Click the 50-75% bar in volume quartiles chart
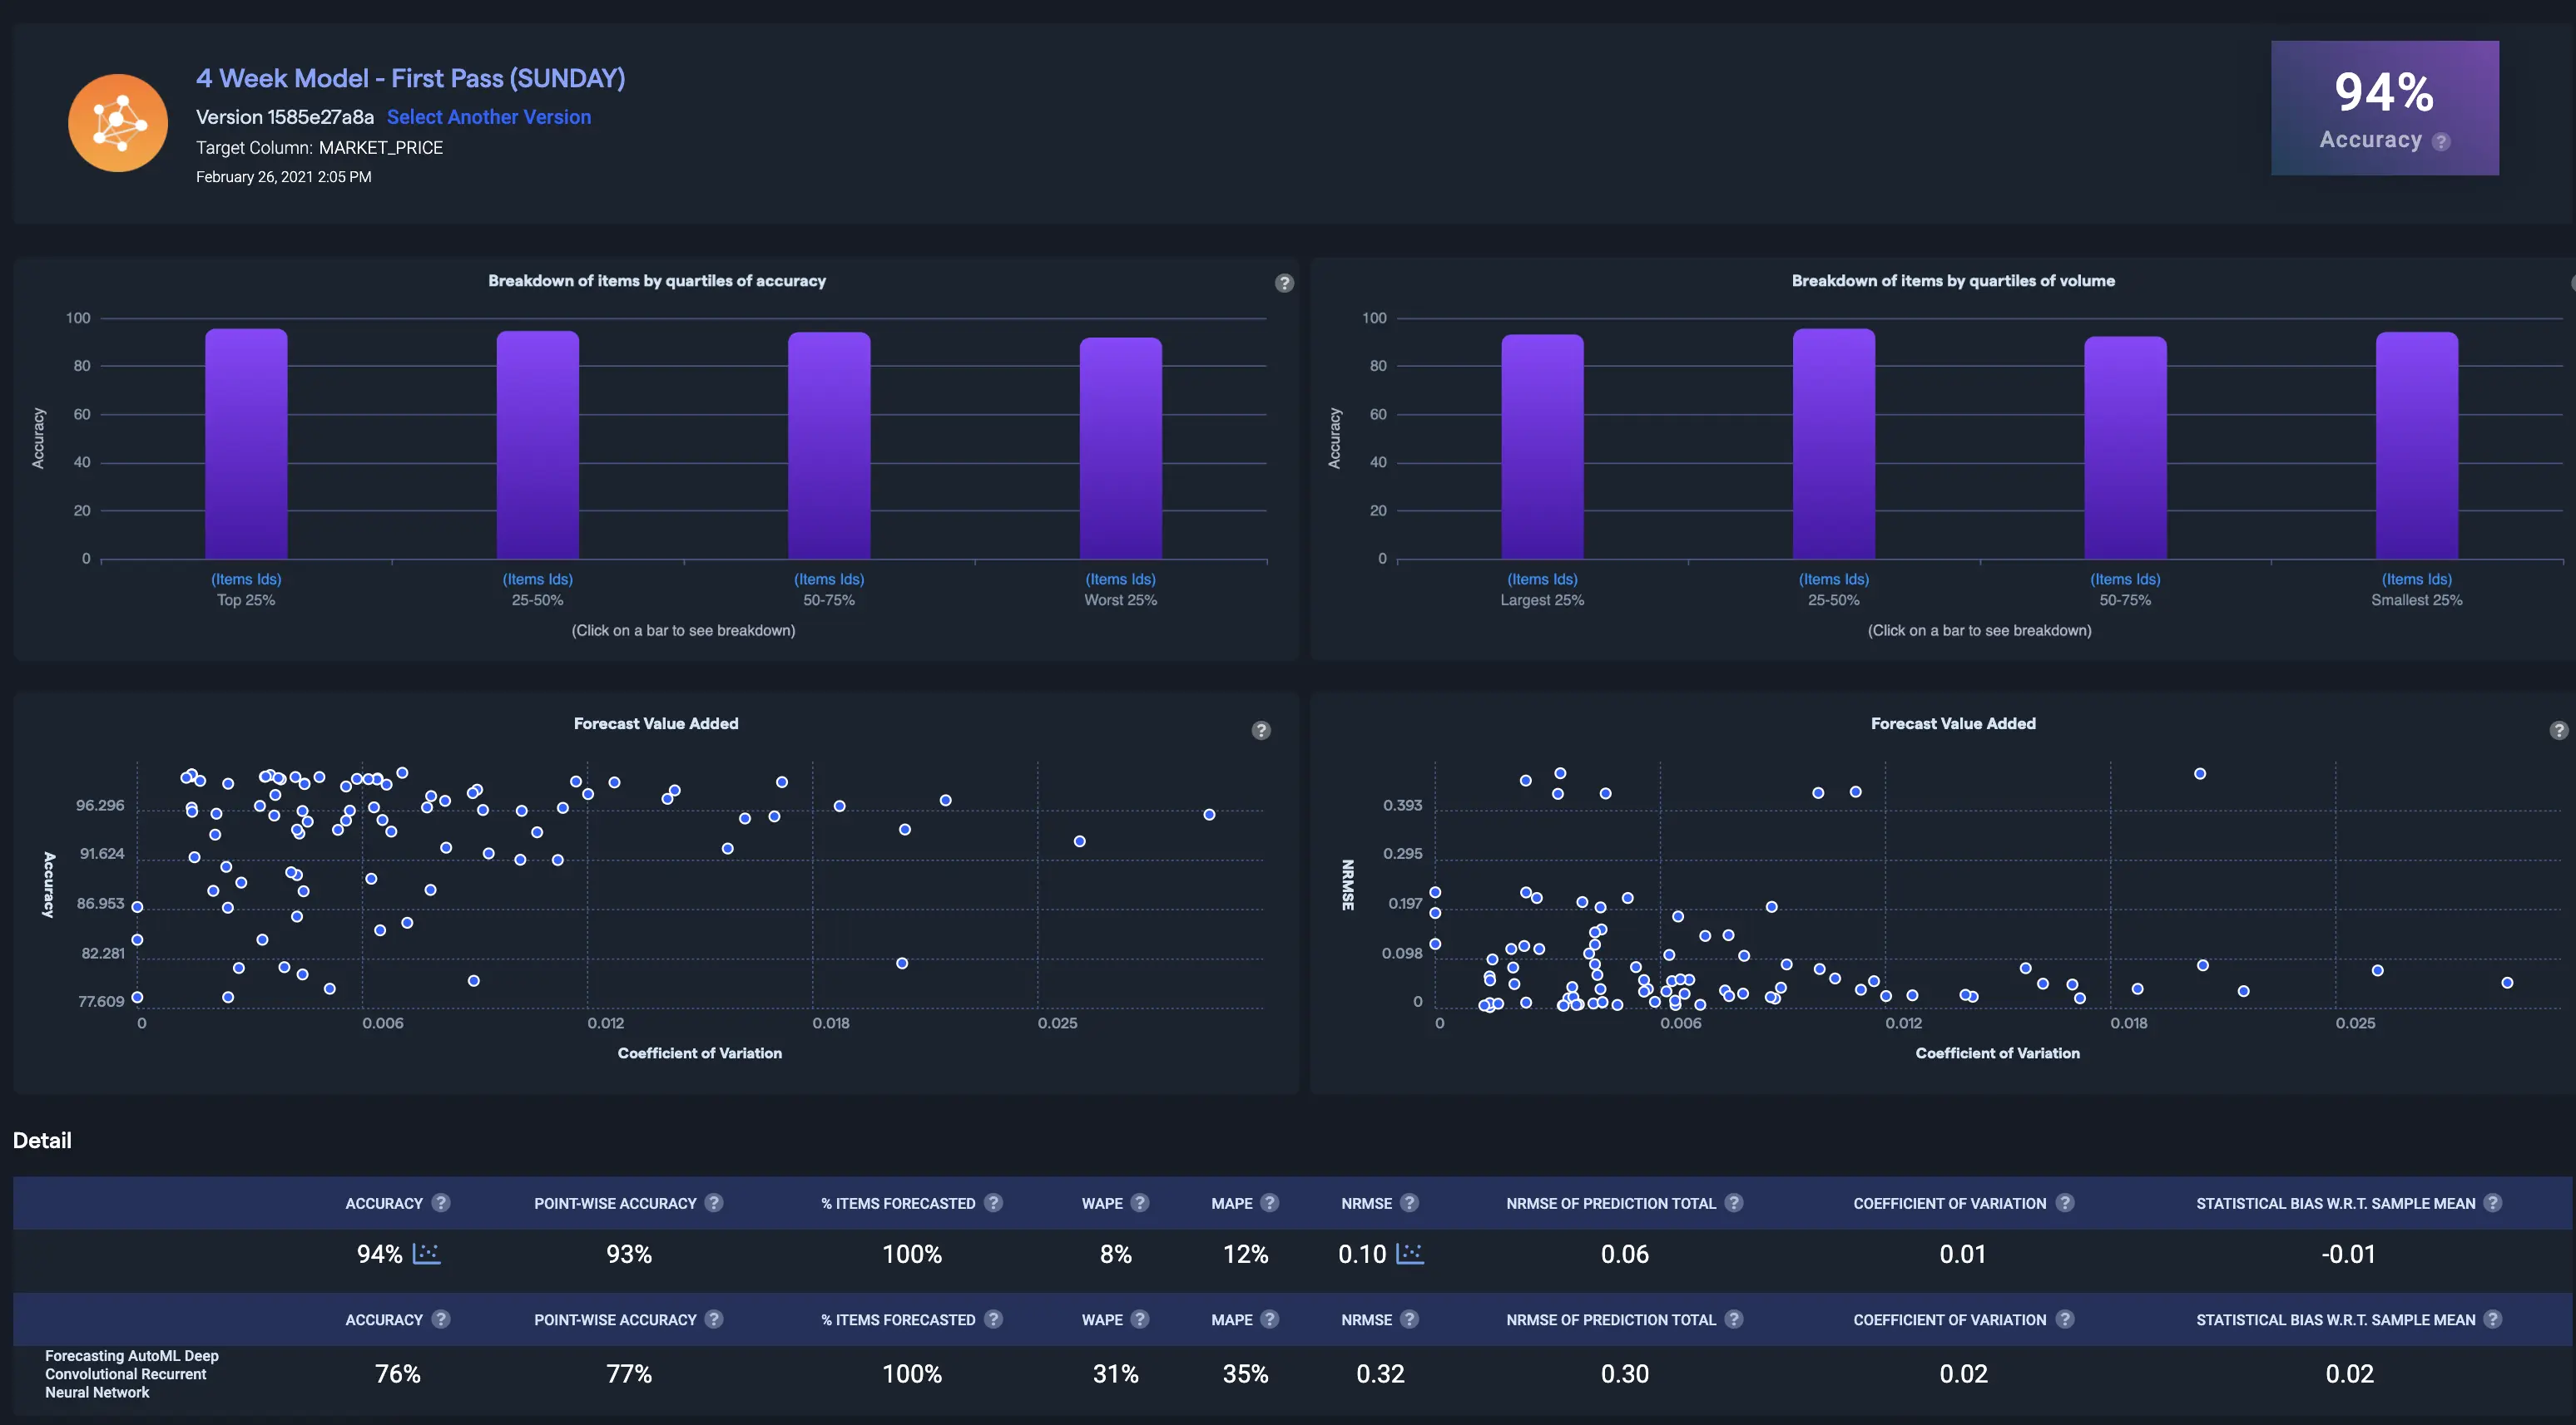This screenshot has height=1425, width=2576. (x=2125, y=447)
